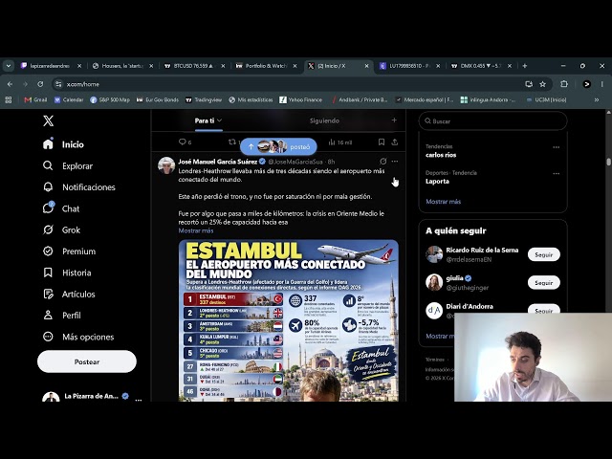The image size is (612, 459).
Task: Open Notificaciones in sidebar
Action: pos(78,187)
